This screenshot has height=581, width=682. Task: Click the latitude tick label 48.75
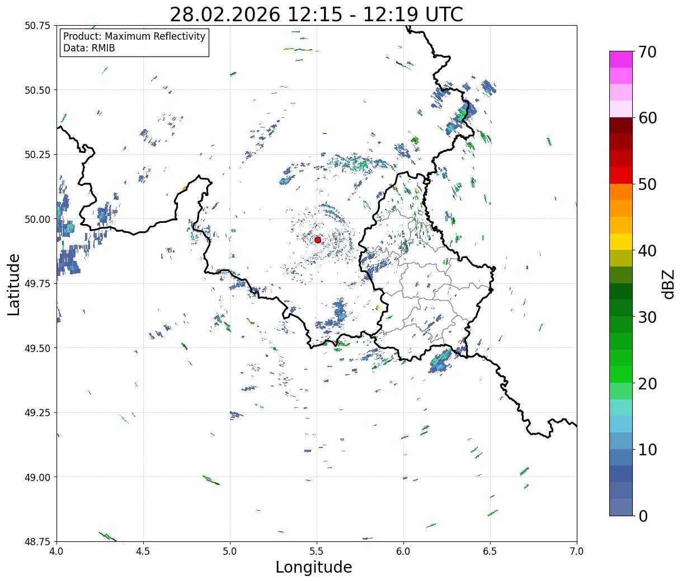[37, 541]
